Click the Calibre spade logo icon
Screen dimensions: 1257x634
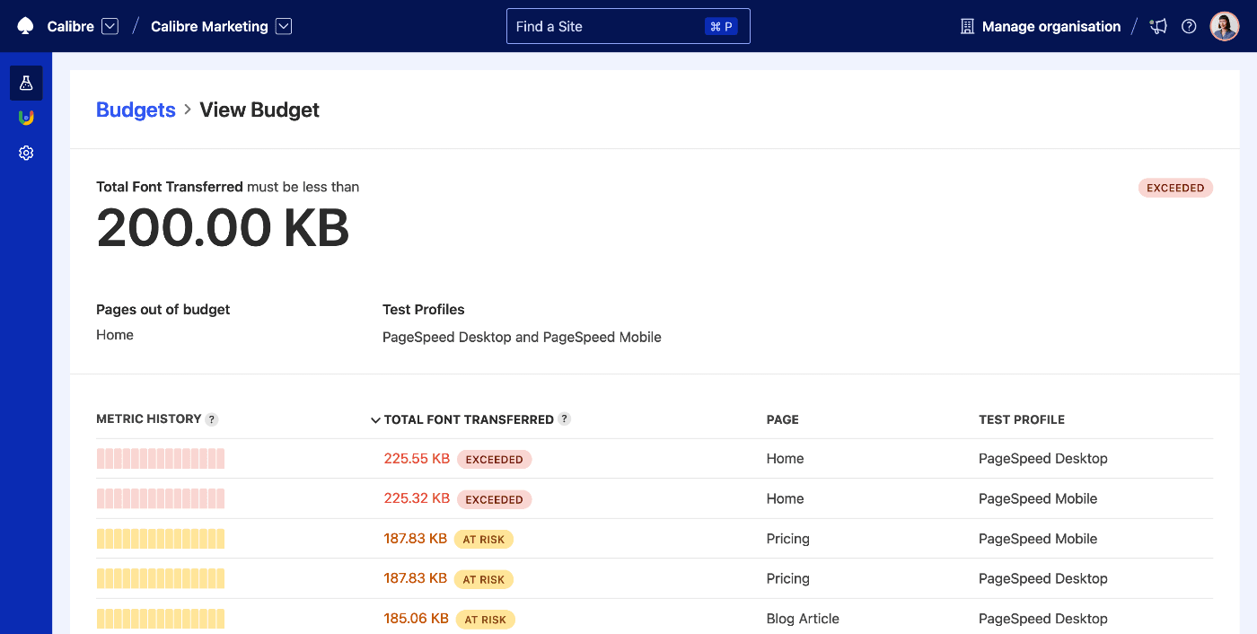[25, 26]
